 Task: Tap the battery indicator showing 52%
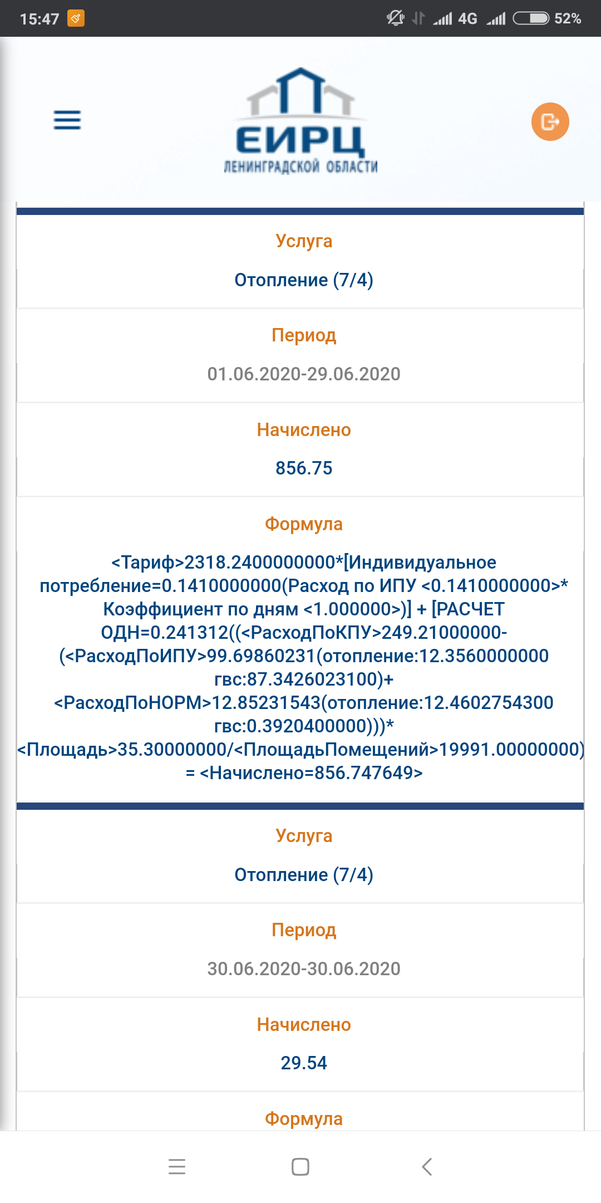tap(547, 18)
